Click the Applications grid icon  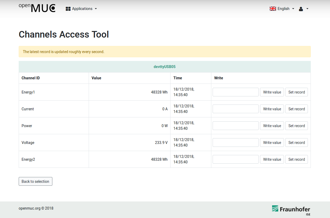(x=68, y=8)
